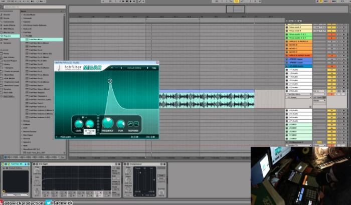351x205 pixels.
Task: Select Instruments category in browser
Action: click(x=9, y=22)
